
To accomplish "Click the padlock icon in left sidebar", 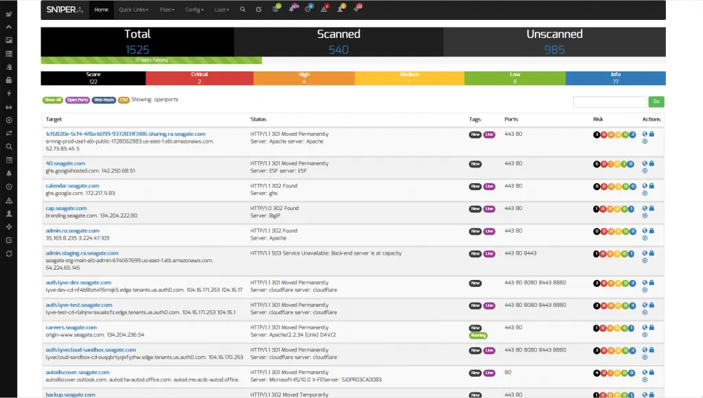I will tap(8, 80).
